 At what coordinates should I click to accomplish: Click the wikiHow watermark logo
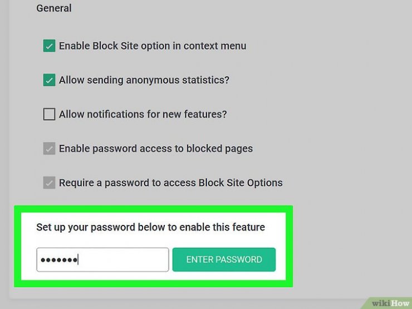[x=390, y=303]
